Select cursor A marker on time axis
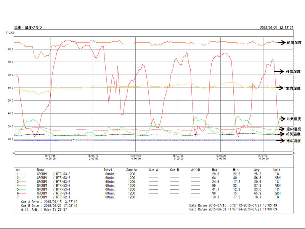This screenshot has height=229, width=305. 14,153
